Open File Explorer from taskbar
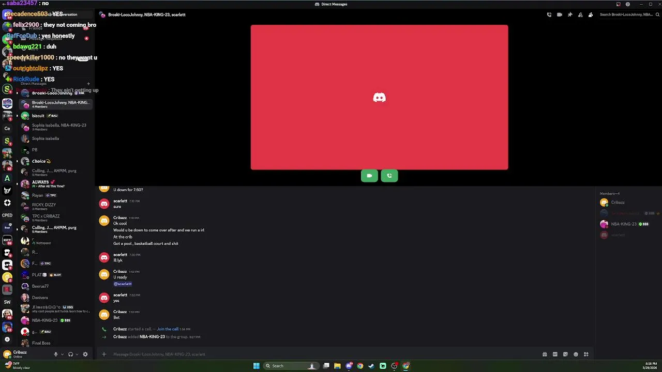This screenshot has width=662, height=372. [337, 366]
